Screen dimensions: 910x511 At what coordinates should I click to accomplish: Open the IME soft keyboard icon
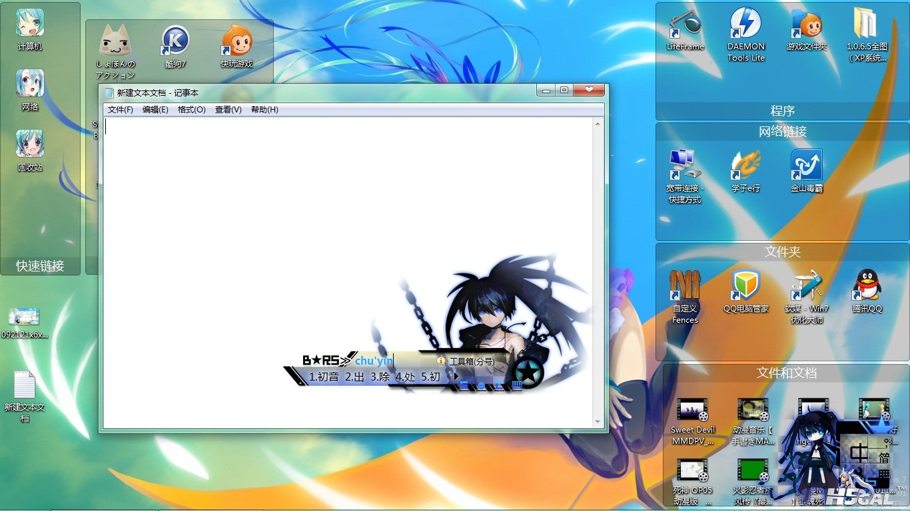pos(517,386)
